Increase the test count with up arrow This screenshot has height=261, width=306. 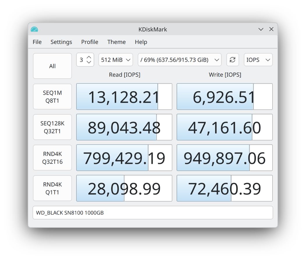click(89, 57)
